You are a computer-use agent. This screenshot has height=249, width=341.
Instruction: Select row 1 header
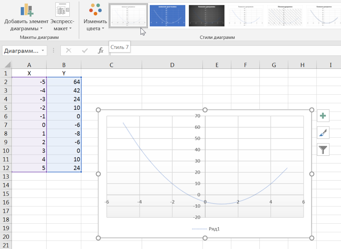pos(6,73)
